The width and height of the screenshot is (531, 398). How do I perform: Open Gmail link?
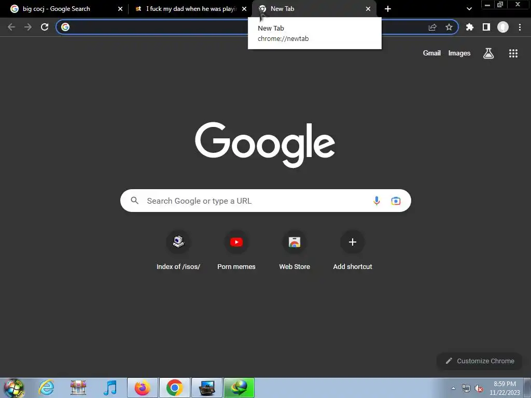tap(432, 53)
